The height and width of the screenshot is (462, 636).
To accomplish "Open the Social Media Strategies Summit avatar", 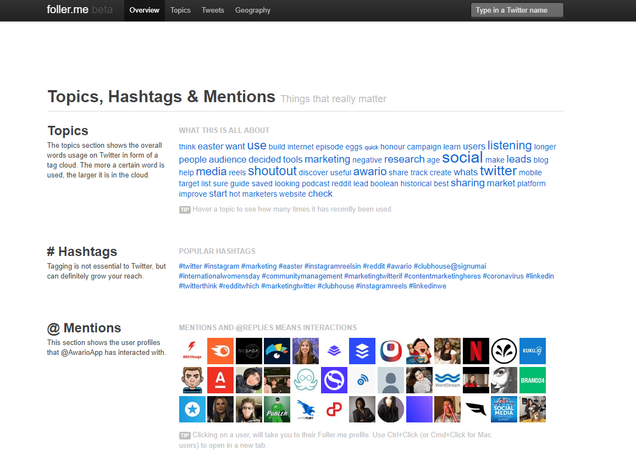I will [504, 409].
